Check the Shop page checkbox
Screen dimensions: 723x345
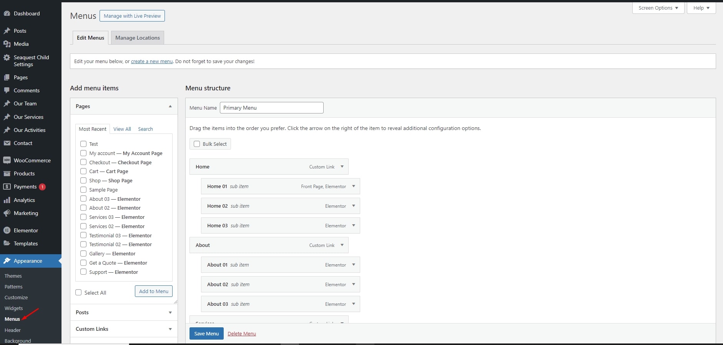83,180
